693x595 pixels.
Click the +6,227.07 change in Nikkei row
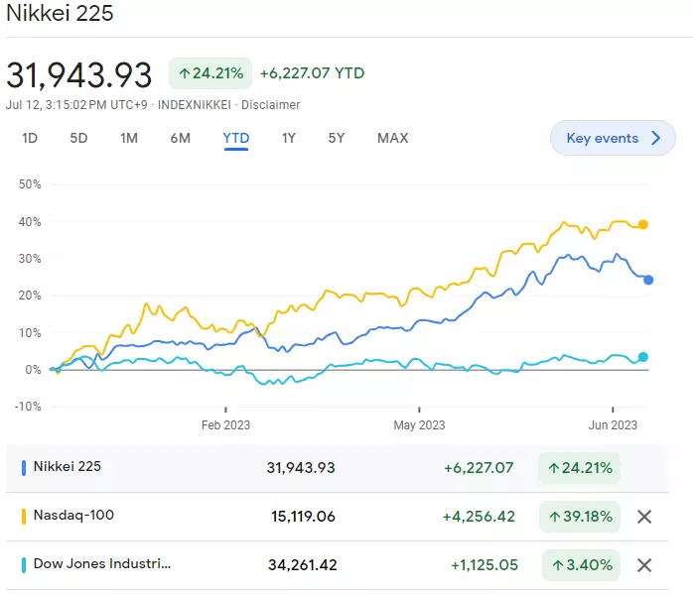(479, 468)
